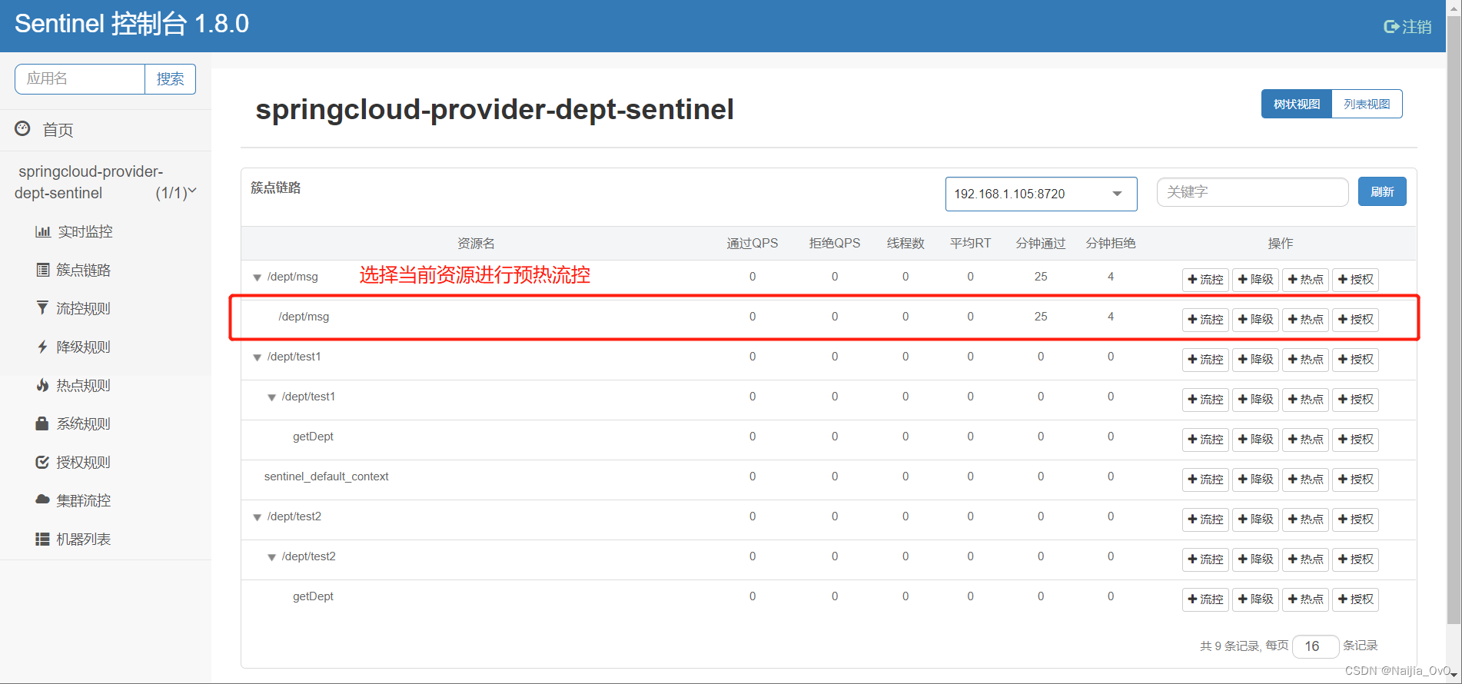Click the 分钟拒绝 column header

[x=1111, y=243]
